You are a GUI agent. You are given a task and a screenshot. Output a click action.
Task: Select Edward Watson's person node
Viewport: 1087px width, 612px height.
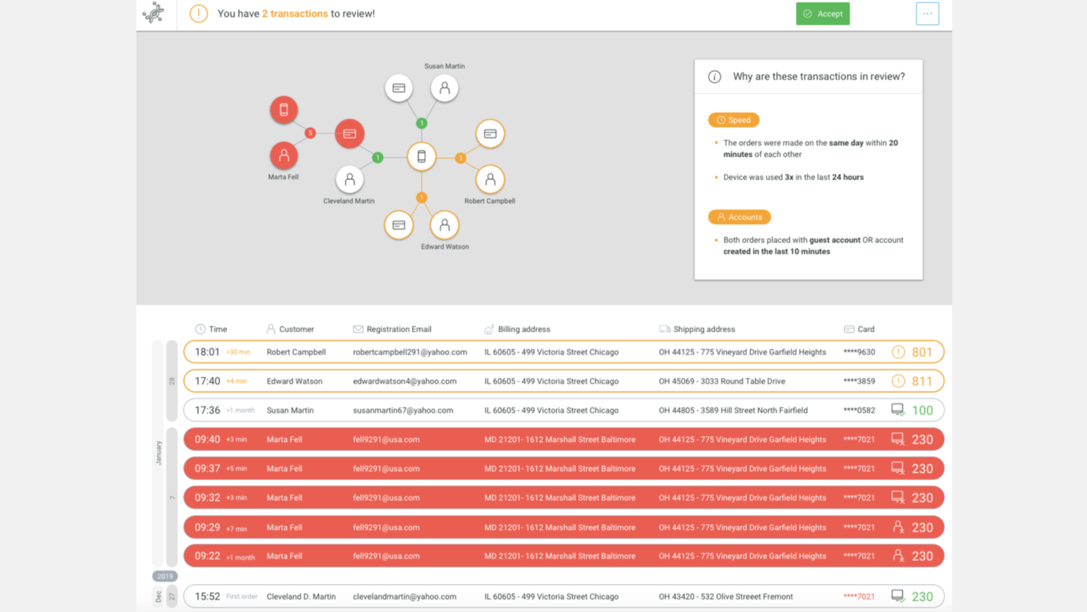pos(444,225)
